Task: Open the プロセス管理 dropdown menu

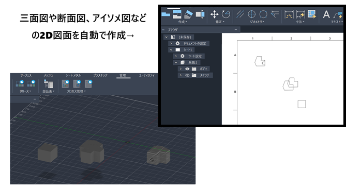Action: 77,91
